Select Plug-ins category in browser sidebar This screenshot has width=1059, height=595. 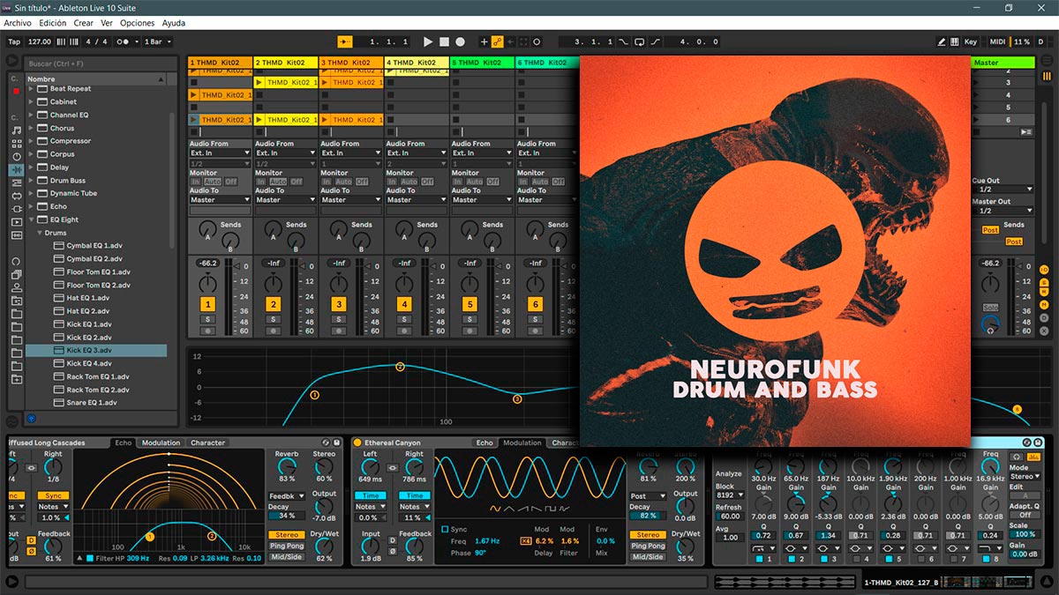[16, 209]
